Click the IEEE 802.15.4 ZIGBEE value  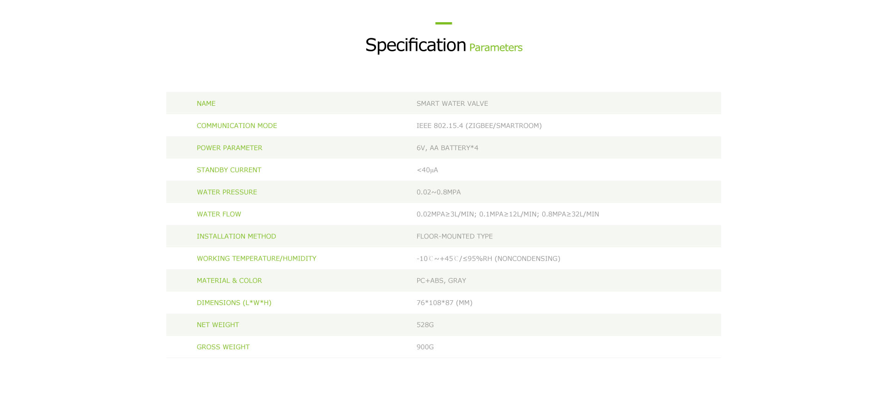(479, 126)
